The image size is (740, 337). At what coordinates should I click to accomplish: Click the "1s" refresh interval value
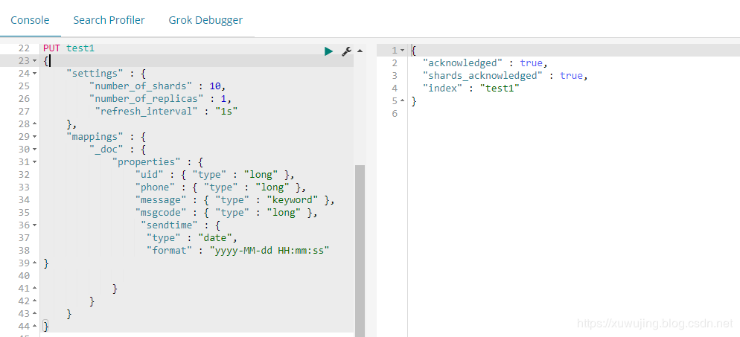(x=226, y=112)
